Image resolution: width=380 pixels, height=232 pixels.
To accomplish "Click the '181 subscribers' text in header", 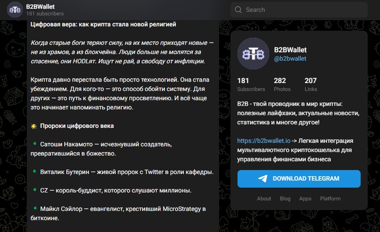I will (45, 14).
